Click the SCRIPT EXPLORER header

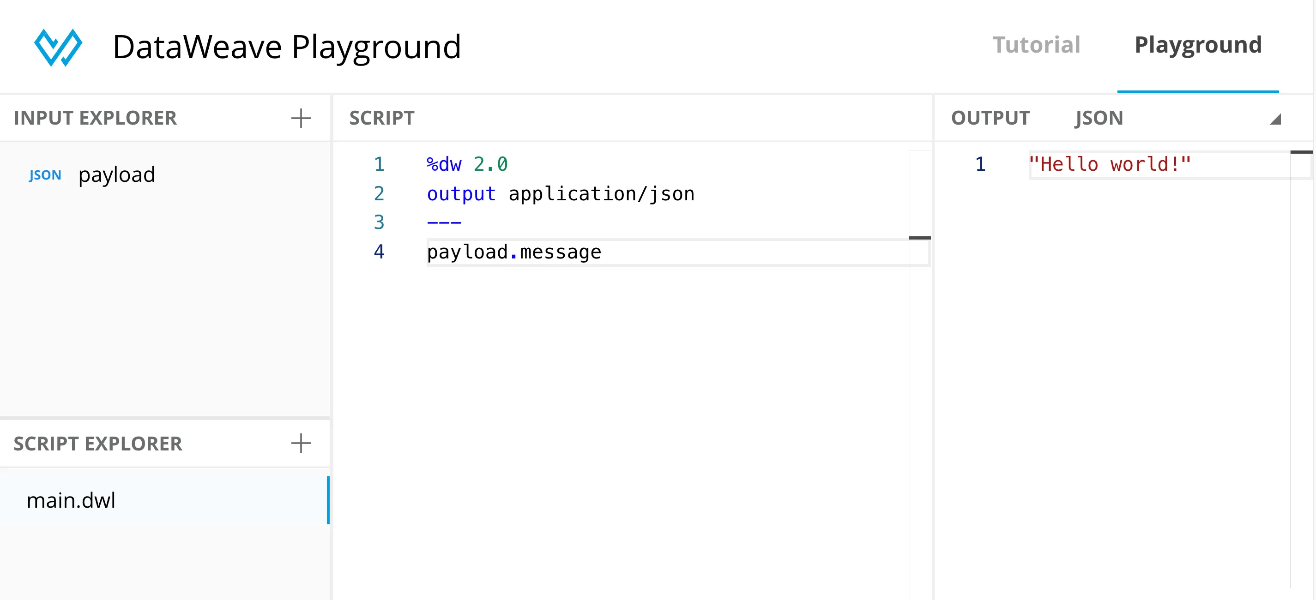[x=97, y=443]
